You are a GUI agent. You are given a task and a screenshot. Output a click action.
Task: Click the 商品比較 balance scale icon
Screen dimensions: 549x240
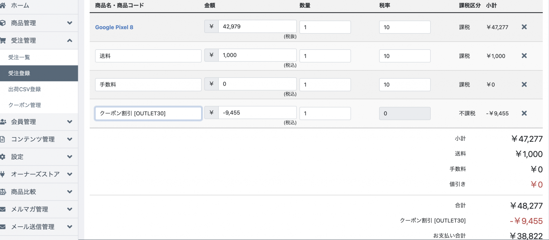click(x=3, y=192)
